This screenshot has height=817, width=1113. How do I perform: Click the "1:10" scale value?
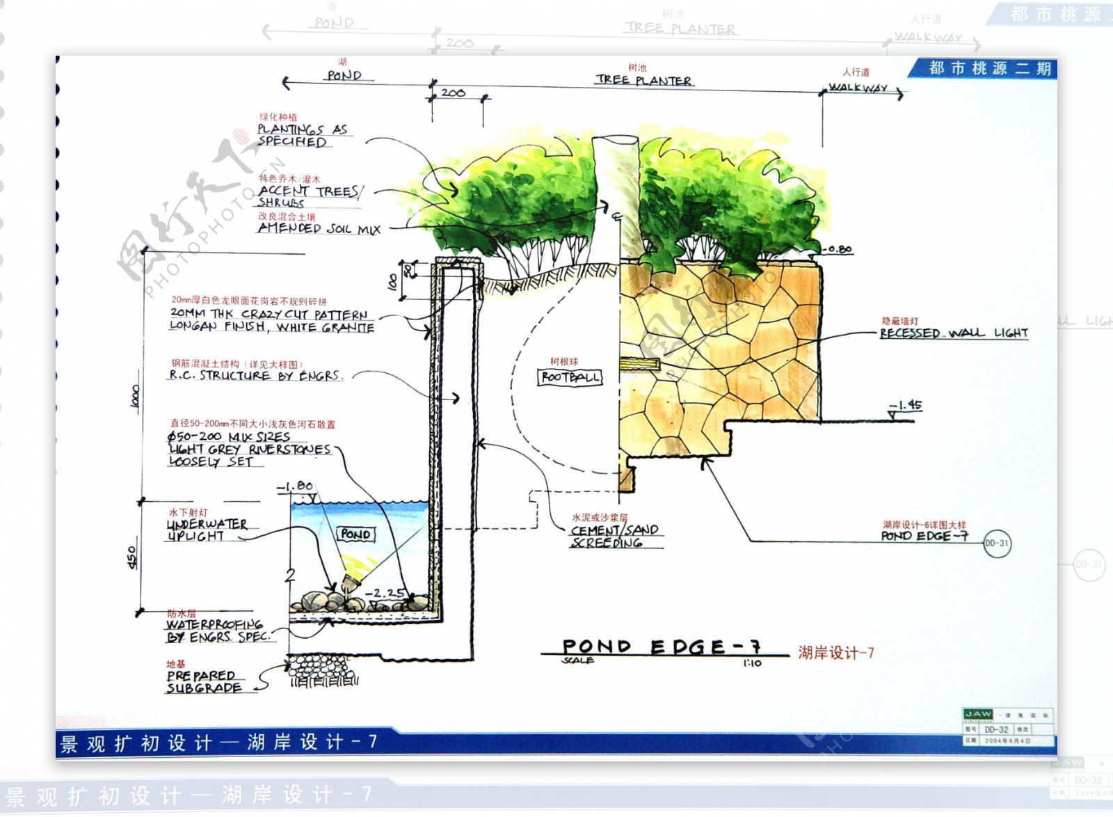pos(752,663)
